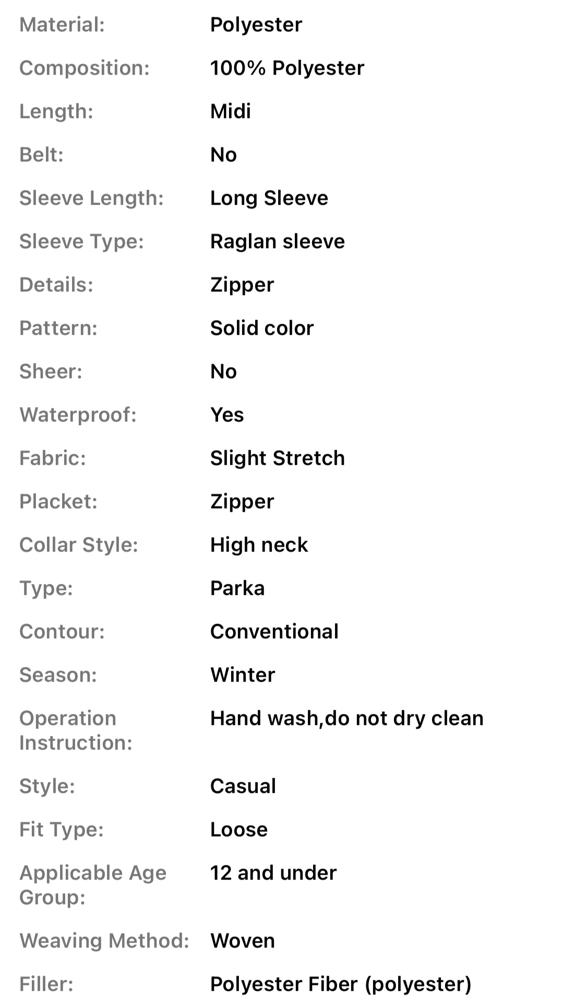Click the "Raglan sleeve" text
The width and height of the screenshot is (587, 1006).
pyautogui.click(x=277, y=241)
